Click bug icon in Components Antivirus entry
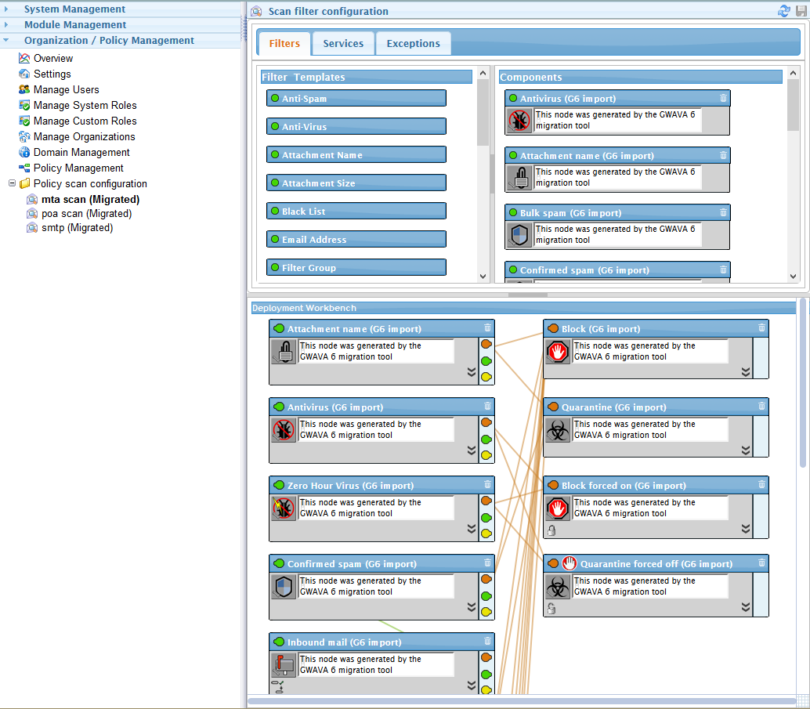This screenshot has width=810, height=709. click(x=519, y=121)
